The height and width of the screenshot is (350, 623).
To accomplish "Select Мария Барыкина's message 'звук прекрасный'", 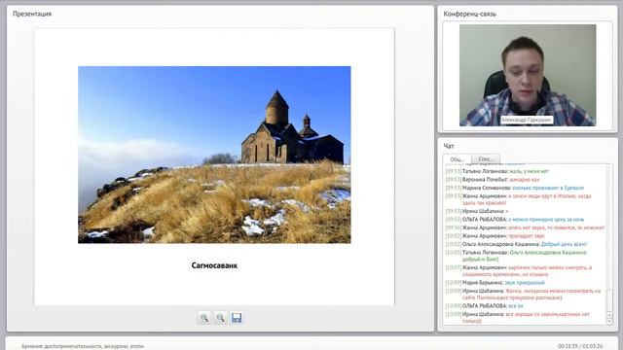I will (x=495, y=283).
